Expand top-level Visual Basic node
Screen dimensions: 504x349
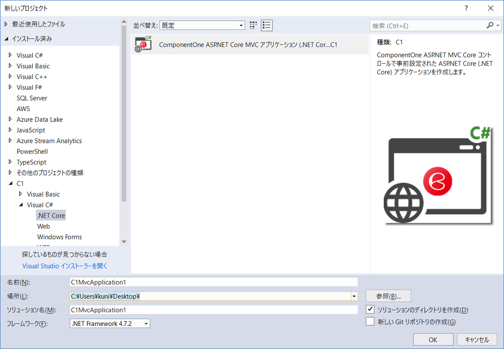tap(10, 66)
